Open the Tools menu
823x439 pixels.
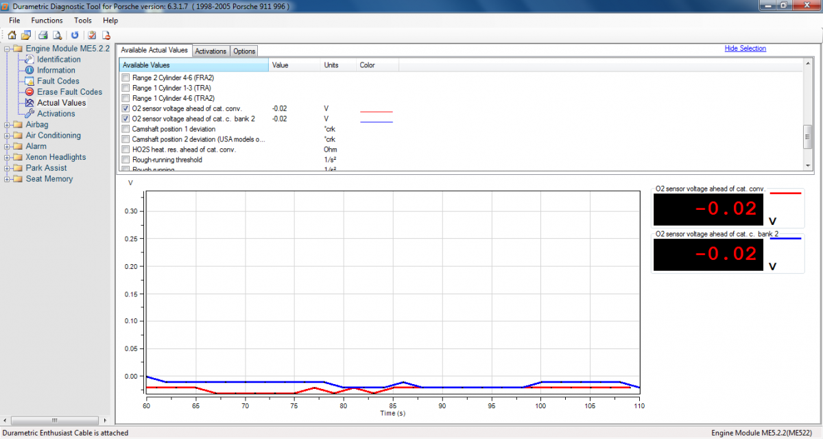(83, 21)
